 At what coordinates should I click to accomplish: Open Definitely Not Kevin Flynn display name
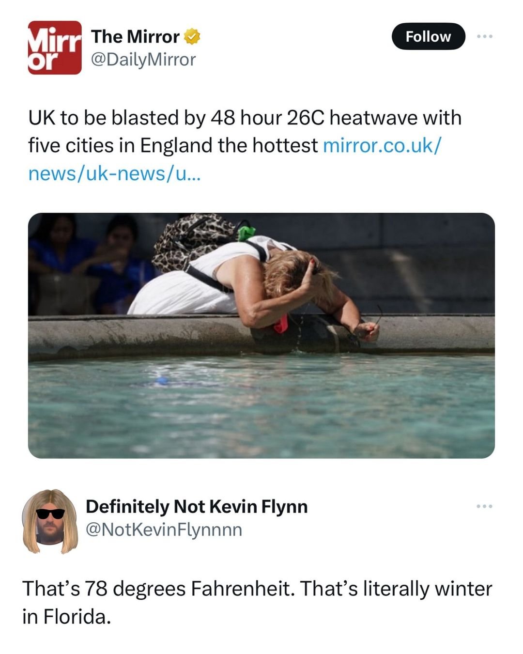click(197, 506)
